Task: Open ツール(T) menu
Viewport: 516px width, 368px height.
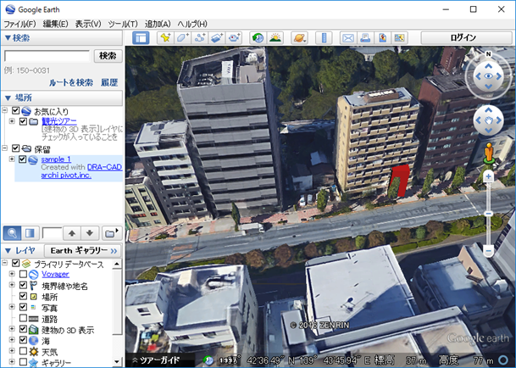Action: point(123,24)
